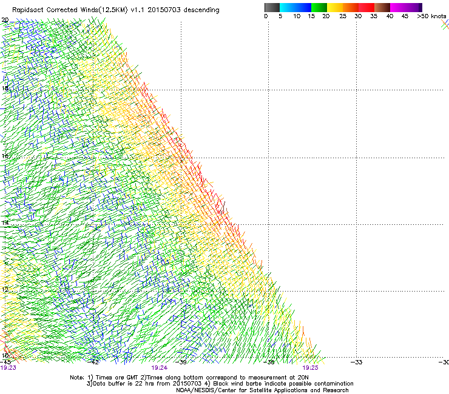Click "20150703 descending" in the title
The image size is (449, 394).
[184, 10]
